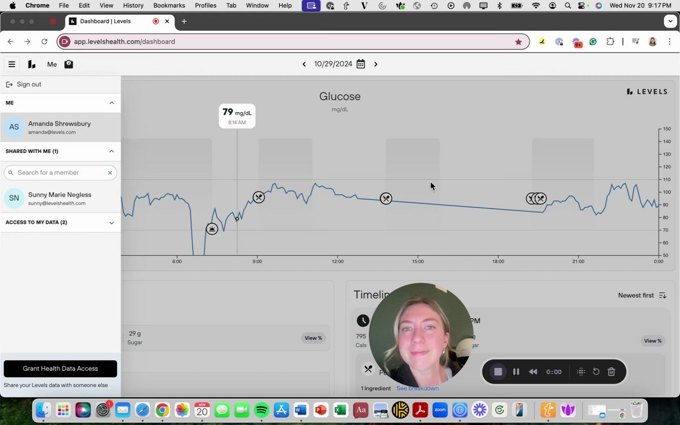Open Chrome tab search dropdown
This screenshot has width=680, height=425.
click(669, 21)
